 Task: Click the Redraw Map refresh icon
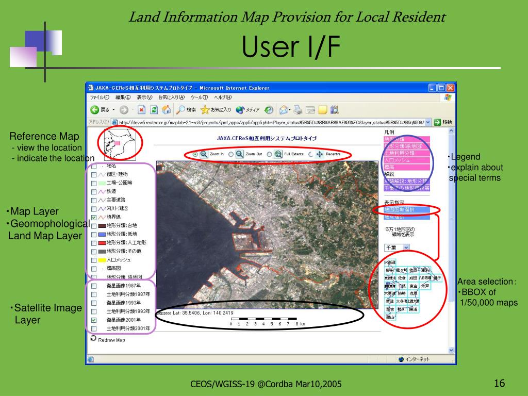coord(93,338)
